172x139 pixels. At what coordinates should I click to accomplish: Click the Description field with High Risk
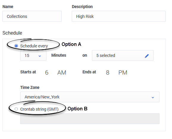[119, 16]
